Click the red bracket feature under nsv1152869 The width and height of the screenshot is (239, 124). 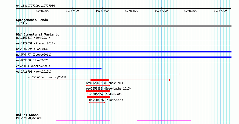[97, 102]
